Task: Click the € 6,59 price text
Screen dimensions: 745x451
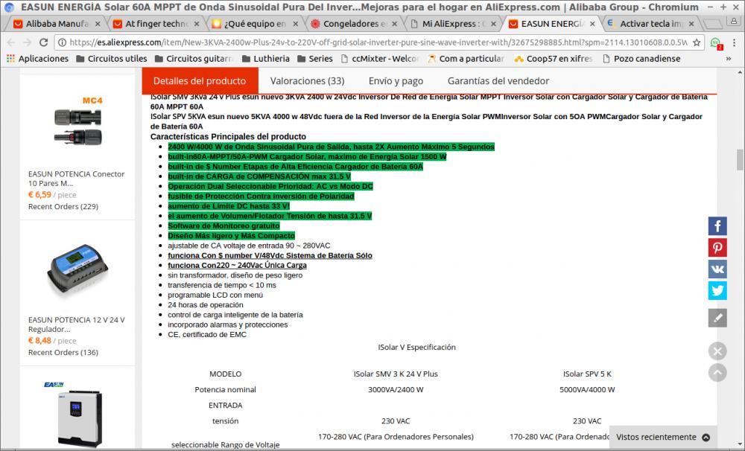Action: pyautogui.click(x=39, y=195)
